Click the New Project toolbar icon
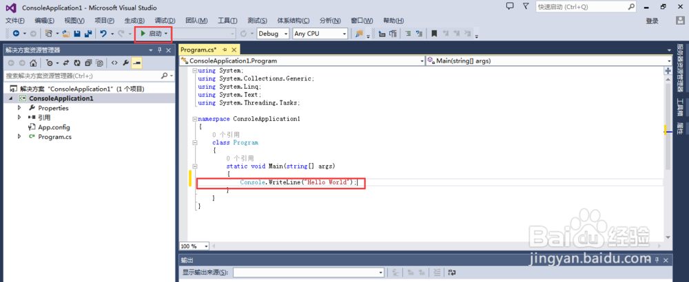 (x=49, y=33)
